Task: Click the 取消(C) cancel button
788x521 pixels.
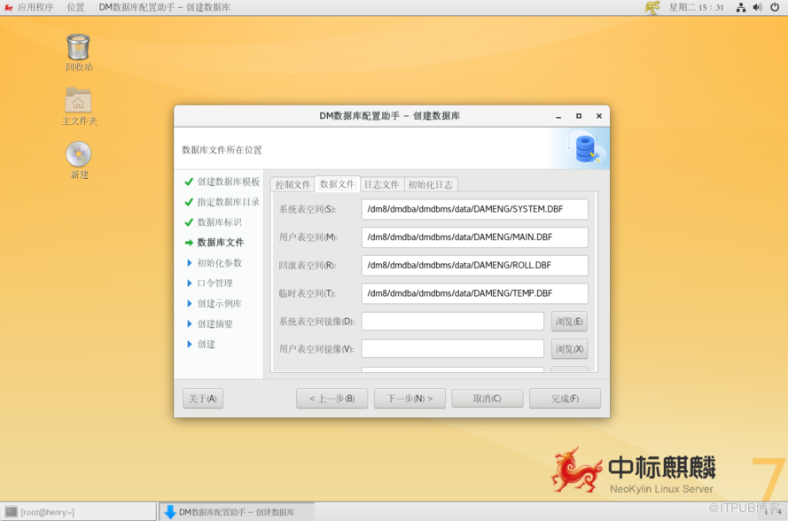Action: 487,399
